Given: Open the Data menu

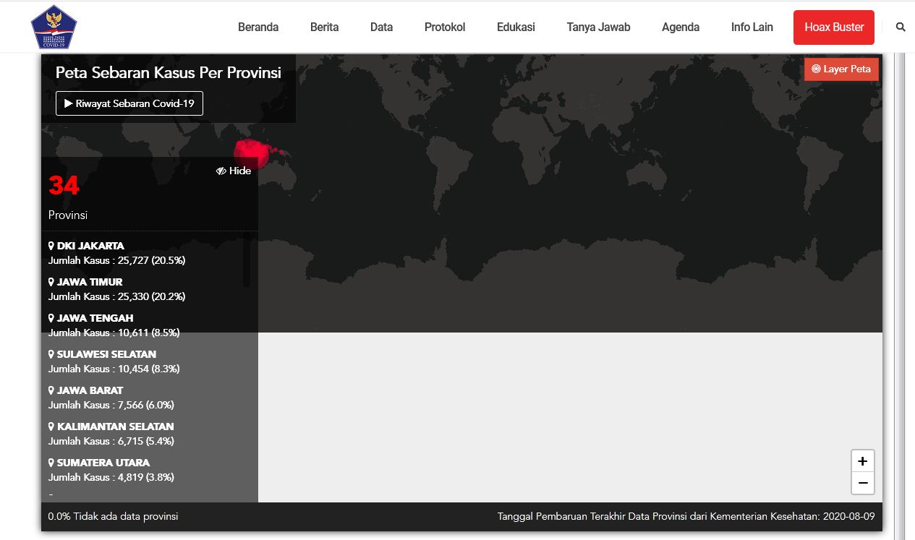Looking at the screenshot, I should click(381, 27).
